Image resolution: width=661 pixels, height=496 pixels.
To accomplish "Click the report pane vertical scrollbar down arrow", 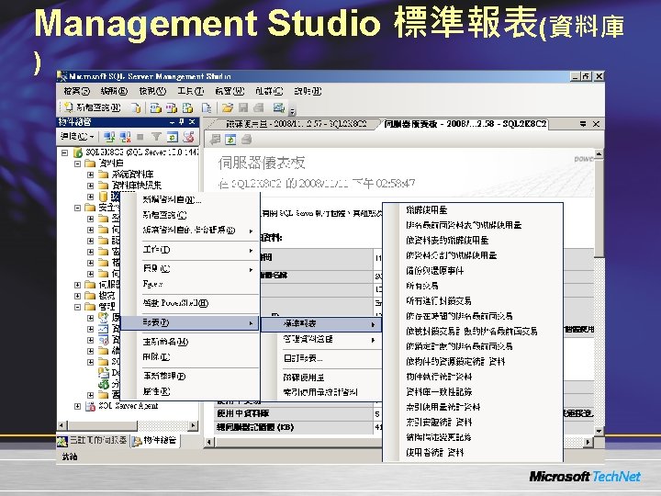I will (x=599, y=431).
